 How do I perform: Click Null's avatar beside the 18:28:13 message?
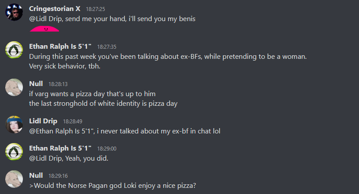tap(14, 87)
